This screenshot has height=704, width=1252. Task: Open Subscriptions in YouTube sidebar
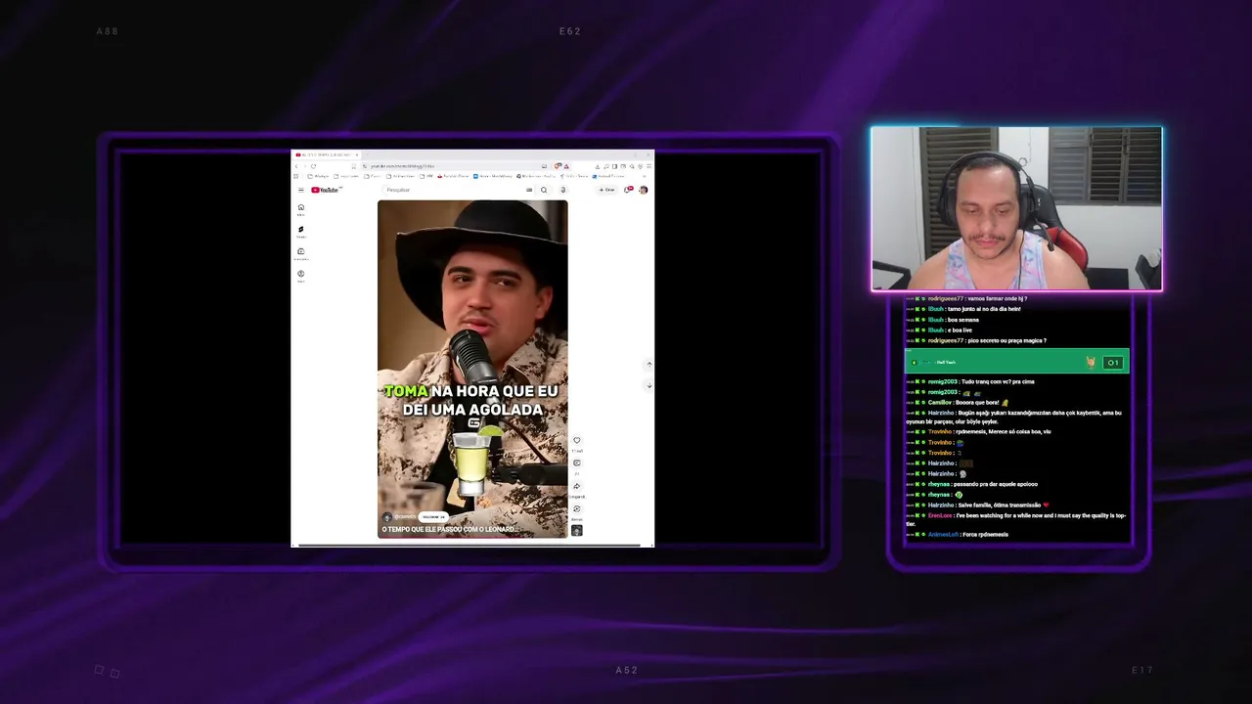301,254
